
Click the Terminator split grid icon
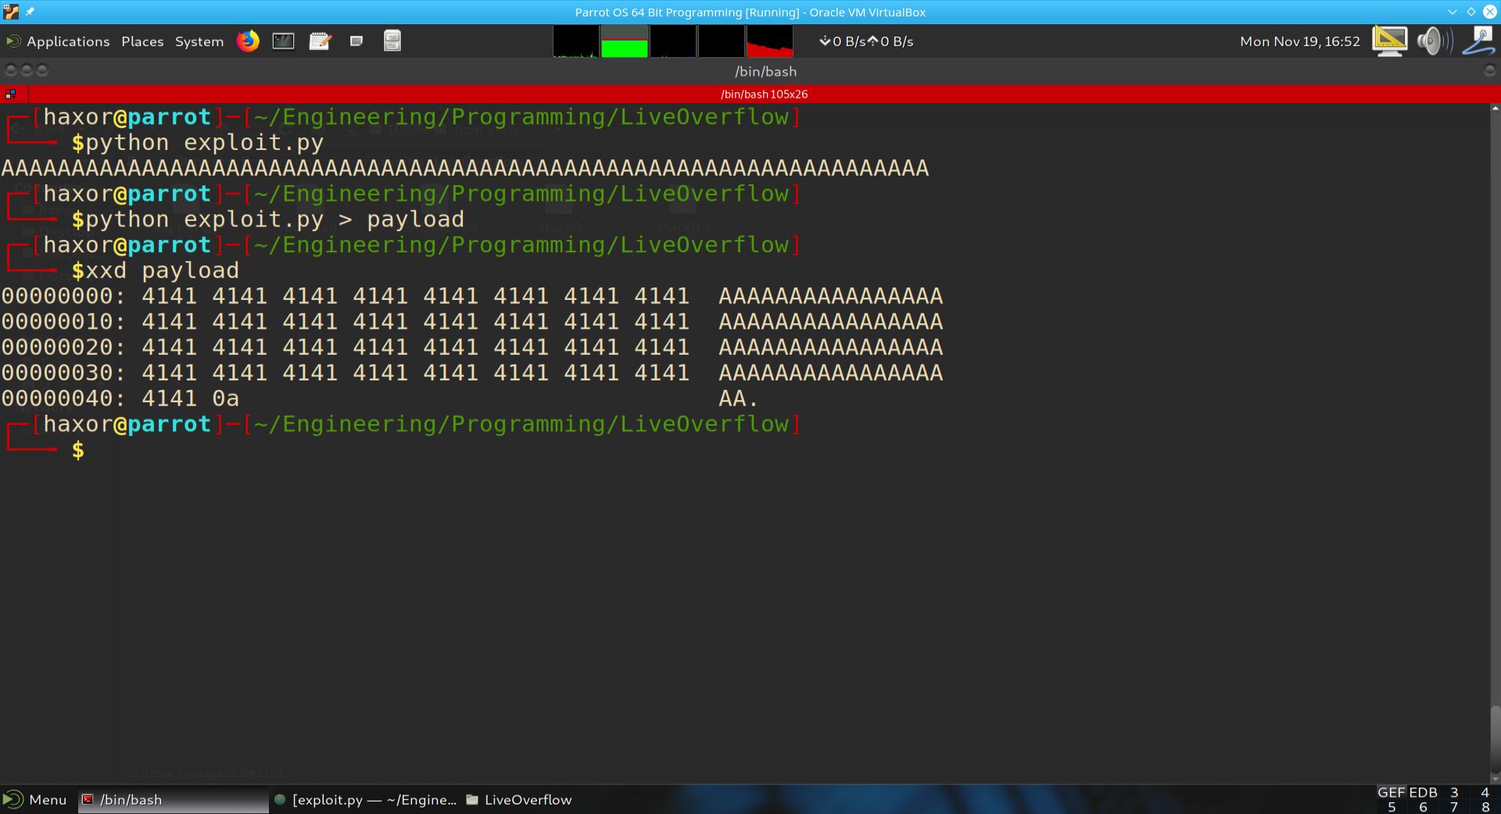[11, 94]
